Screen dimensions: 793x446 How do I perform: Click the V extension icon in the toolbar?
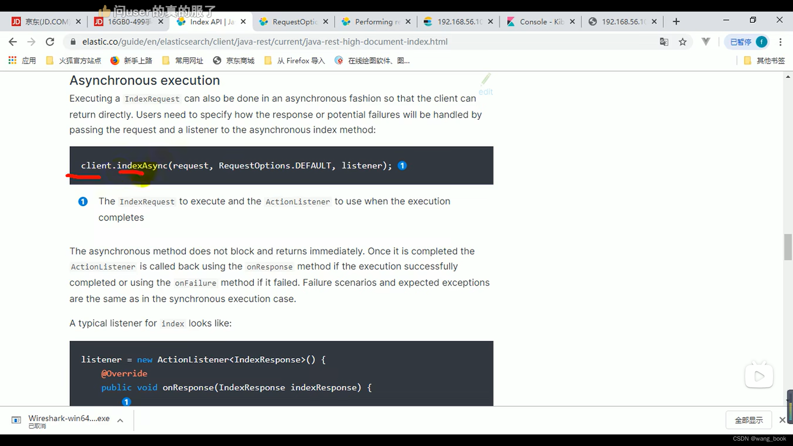coord(706,41)
